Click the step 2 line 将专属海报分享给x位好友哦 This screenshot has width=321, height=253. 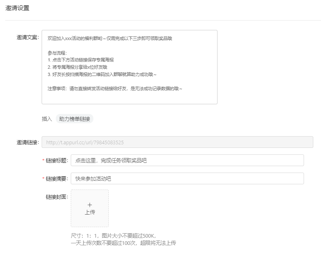[77, 67]
